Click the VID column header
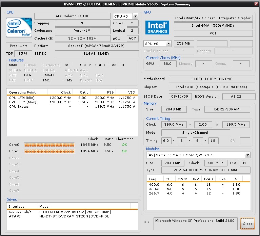 click(127, 92)
